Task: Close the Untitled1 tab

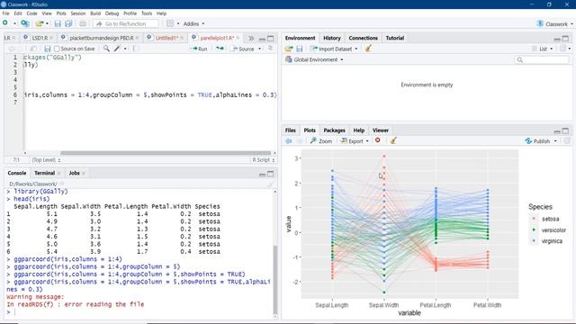Action: pos(182,38)
